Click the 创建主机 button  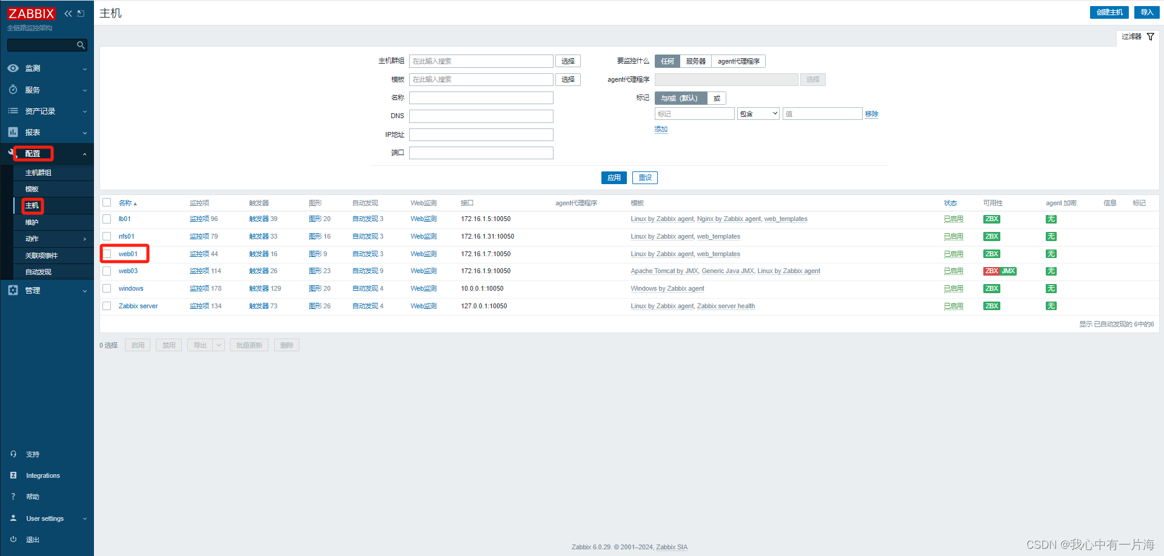[x=1109, y=12]
